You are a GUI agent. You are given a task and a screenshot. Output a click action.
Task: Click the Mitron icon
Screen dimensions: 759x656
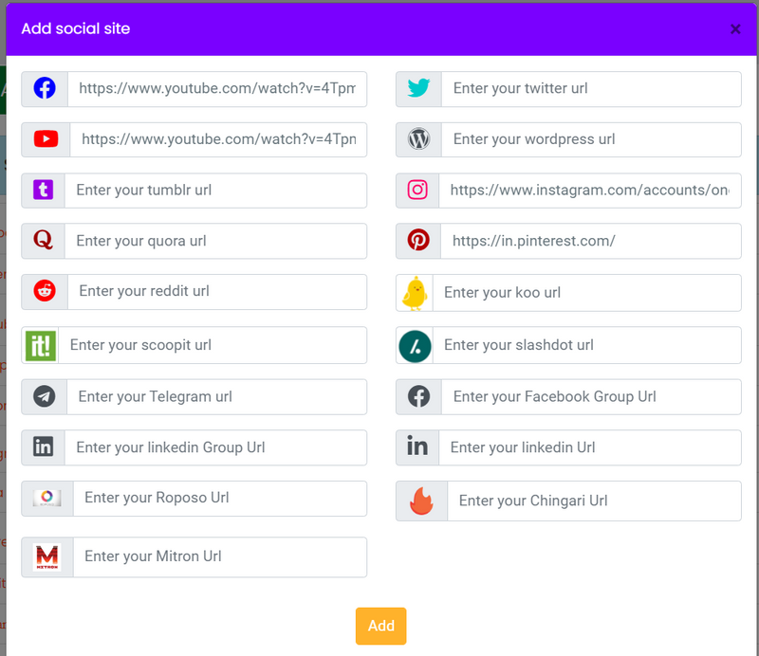pyautogui.click(x=46, y=557)
